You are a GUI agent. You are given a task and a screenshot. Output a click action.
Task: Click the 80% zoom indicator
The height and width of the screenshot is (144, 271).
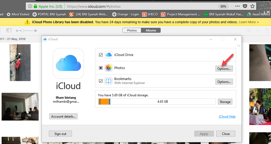tap(223, 6)
